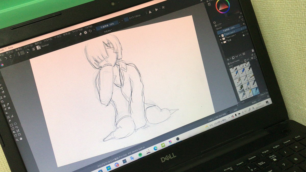Screen dimensions: 306x172
Task: Open the Brush Presets タグ dropdown
Action: click(x=248, y=60)
